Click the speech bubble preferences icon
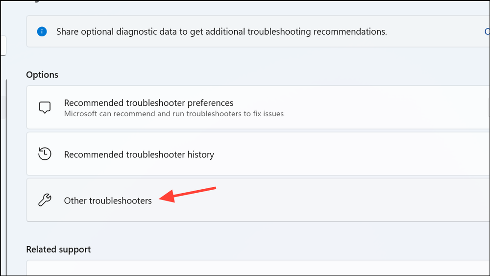490x276 pixels. click(45, 107)
